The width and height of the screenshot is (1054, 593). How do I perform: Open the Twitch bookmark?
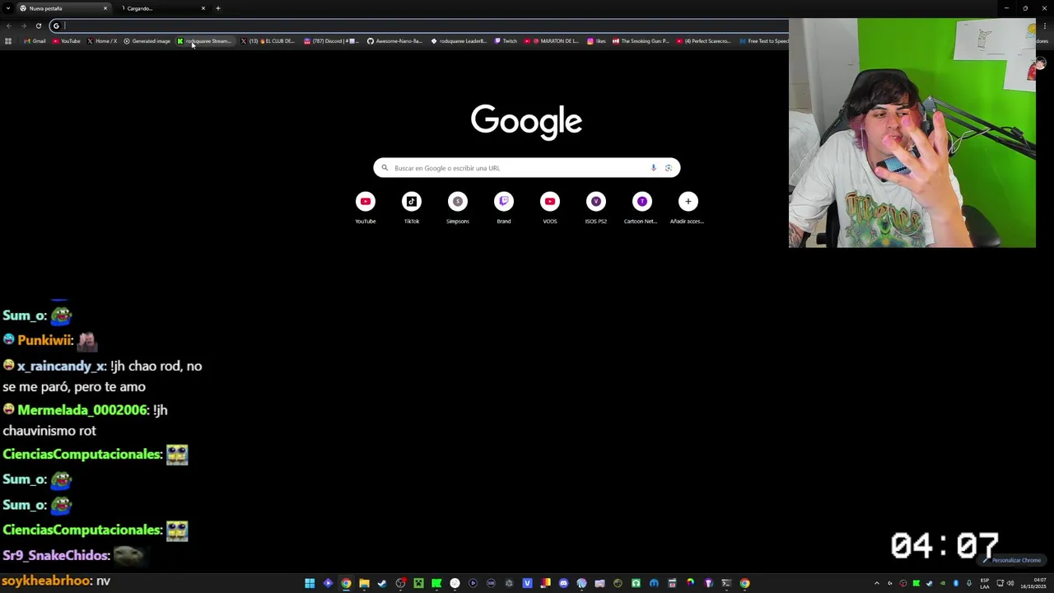pos(506,41)
